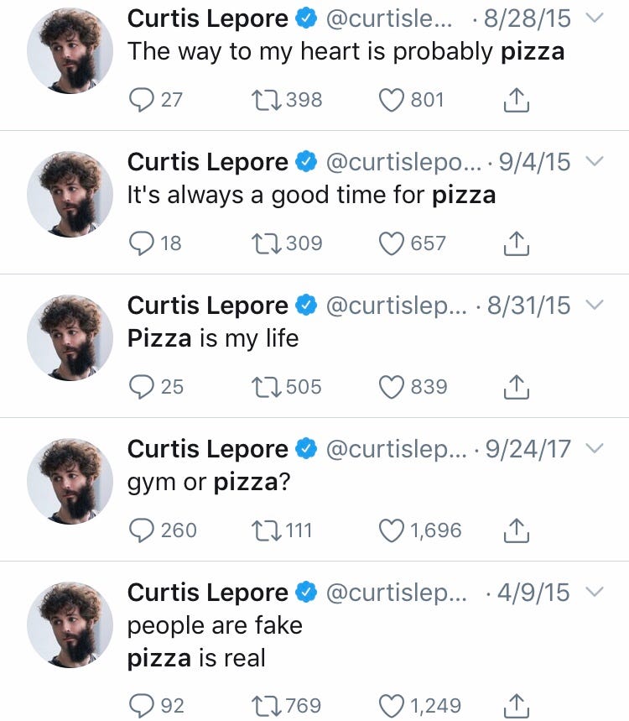This screenshot has height=721, width=629.
Task: Open the 'people are fake pizza is real' tweet text
Action: coord(215,642)
